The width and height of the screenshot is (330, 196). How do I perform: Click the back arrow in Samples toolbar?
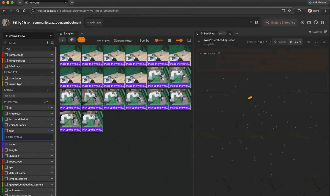62,40
